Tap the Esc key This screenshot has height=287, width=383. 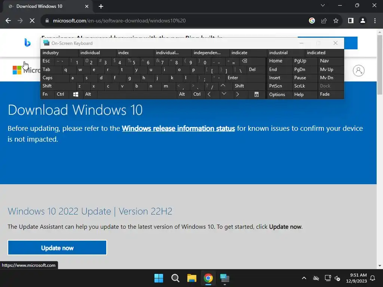point(48,61)
